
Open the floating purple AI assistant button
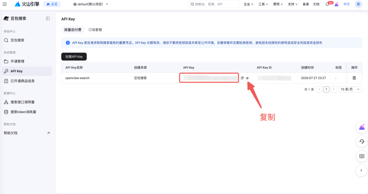(362, 127)
